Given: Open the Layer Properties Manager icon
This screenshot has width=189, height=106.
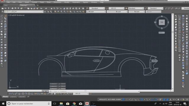Looking at the screenshot, I should (x=3, y=12).
